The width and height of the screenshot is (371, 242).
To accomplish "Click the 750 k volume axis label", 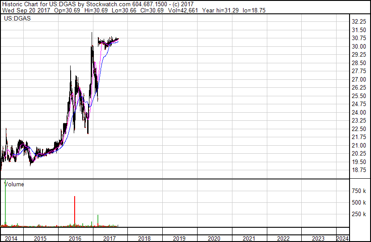I will [x=358, y=191].
